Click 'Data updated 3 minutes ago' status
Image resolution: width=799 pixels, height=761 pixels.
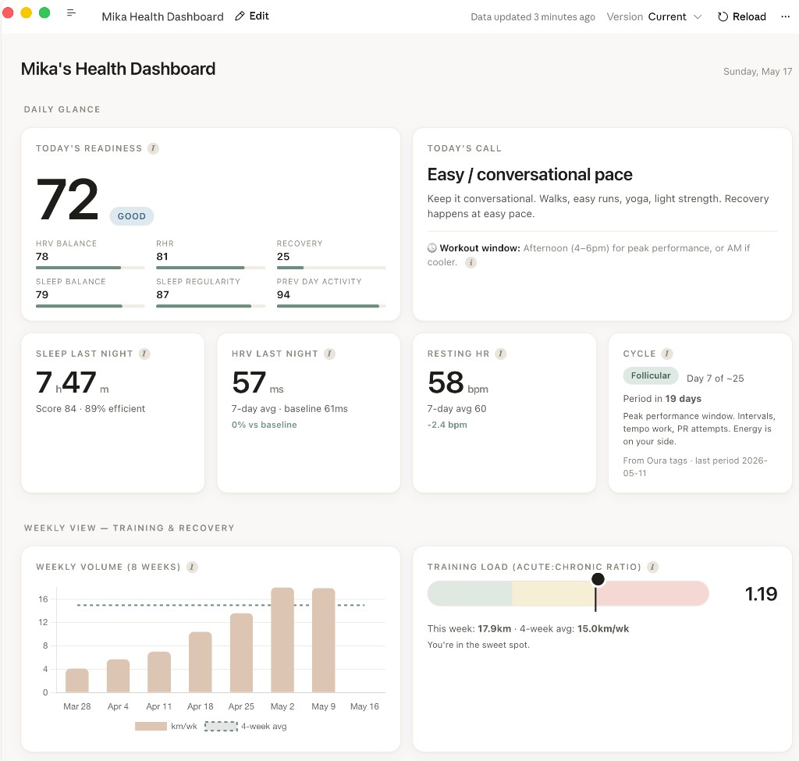coord(532,17)
